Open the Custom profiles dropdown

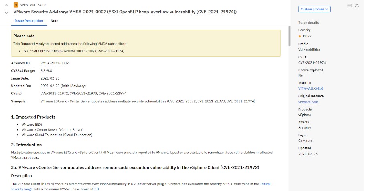(314, 9)
